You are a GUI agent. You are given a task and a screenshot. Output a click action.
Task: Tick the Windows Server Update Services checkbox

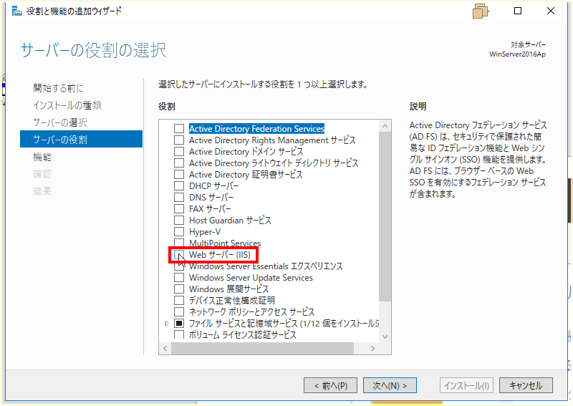(178, 278)
